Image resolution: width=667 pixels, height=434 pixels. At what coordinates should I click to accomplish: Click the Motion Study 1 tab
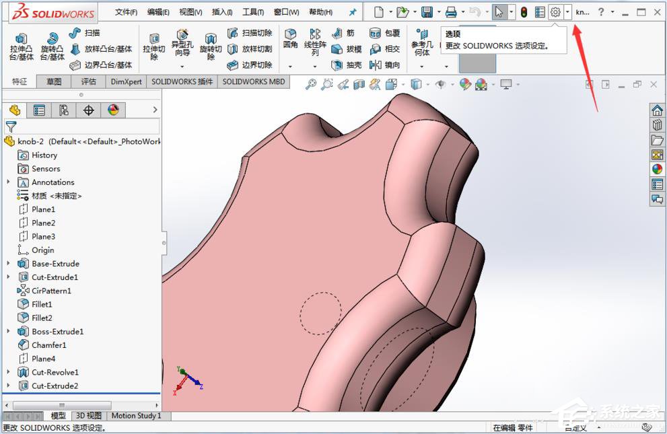136,416
